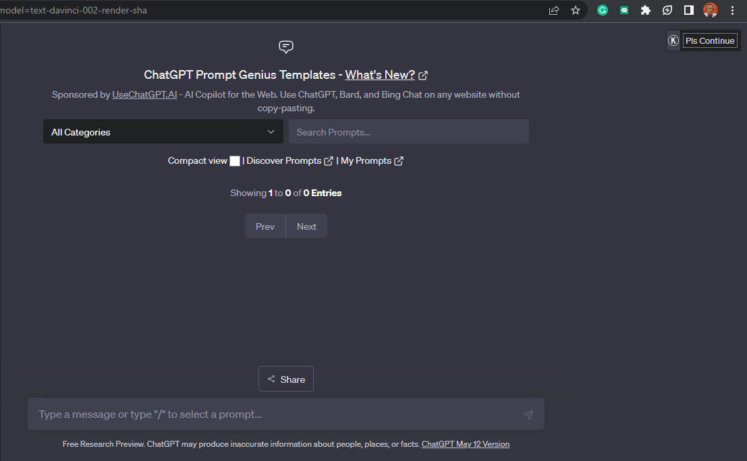The image size is (747, 461).
Task: Open the Discover Prompts link
Action: tap(284, 161)
